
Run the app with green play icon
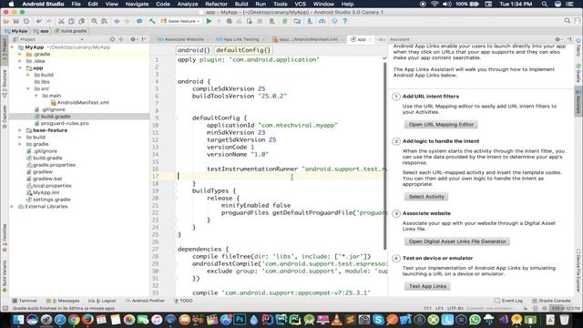tap(209, 21)
